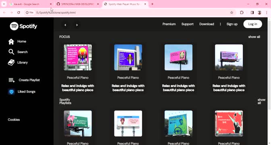
Task: Click show all for the FOCUS section
Action: [x=254, y=37]
